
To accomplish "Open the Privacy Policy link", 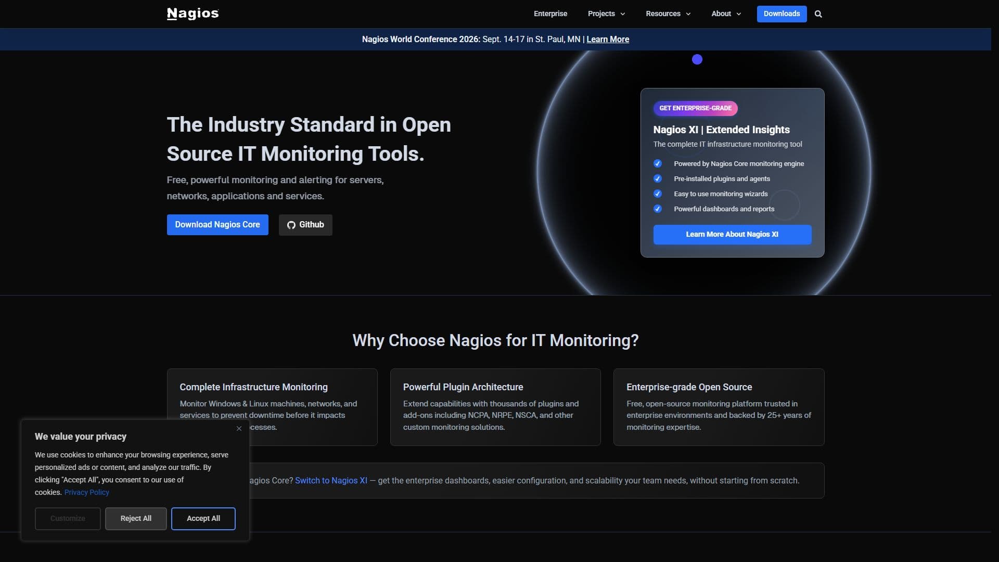I will 86,492.
